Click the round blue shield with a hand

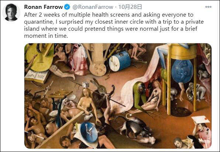click(89, 132)
